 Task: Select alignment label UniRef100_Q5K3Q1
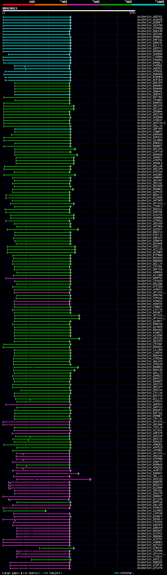coord(150,490)
